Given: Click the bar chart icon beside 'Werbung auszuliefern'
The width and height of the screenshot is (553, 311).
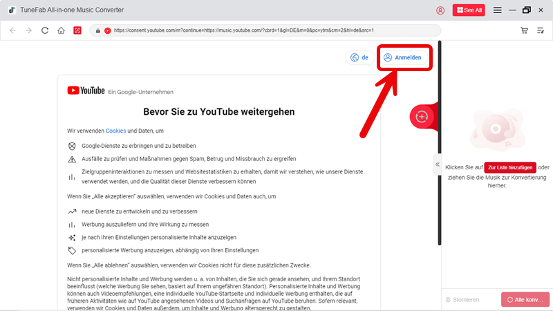Looking at the screenshot, I should coord(72,225).
